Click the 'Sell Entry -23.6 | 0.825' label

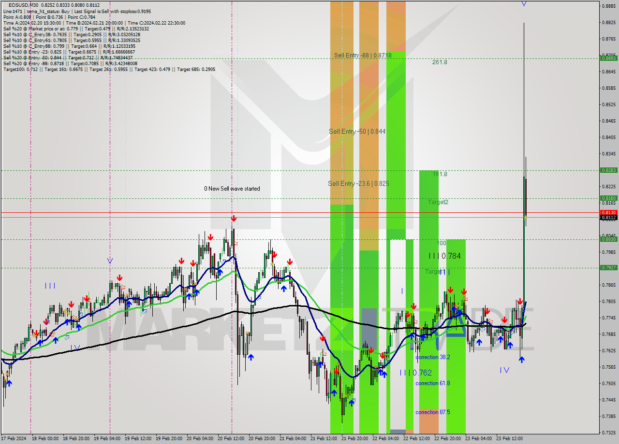tap(358, 183)
